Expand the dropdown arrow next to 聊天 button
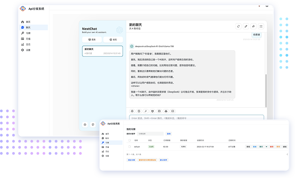Viewport: 296px width, 179px height. (x=266, y=147)
